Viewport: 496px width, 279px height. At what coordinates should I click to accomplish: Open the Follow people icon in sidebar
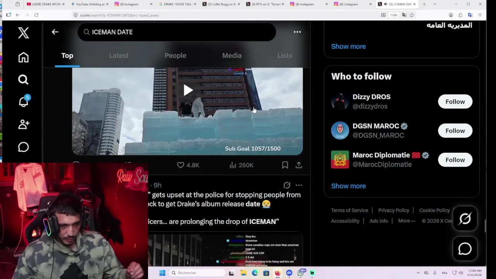(23, 124)
